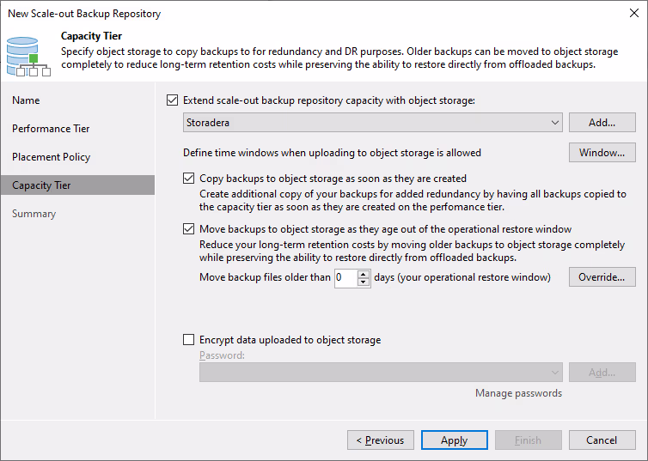Disable extending capacity with object storage
The height and width of the screenshot is (461, 648).
173,100
